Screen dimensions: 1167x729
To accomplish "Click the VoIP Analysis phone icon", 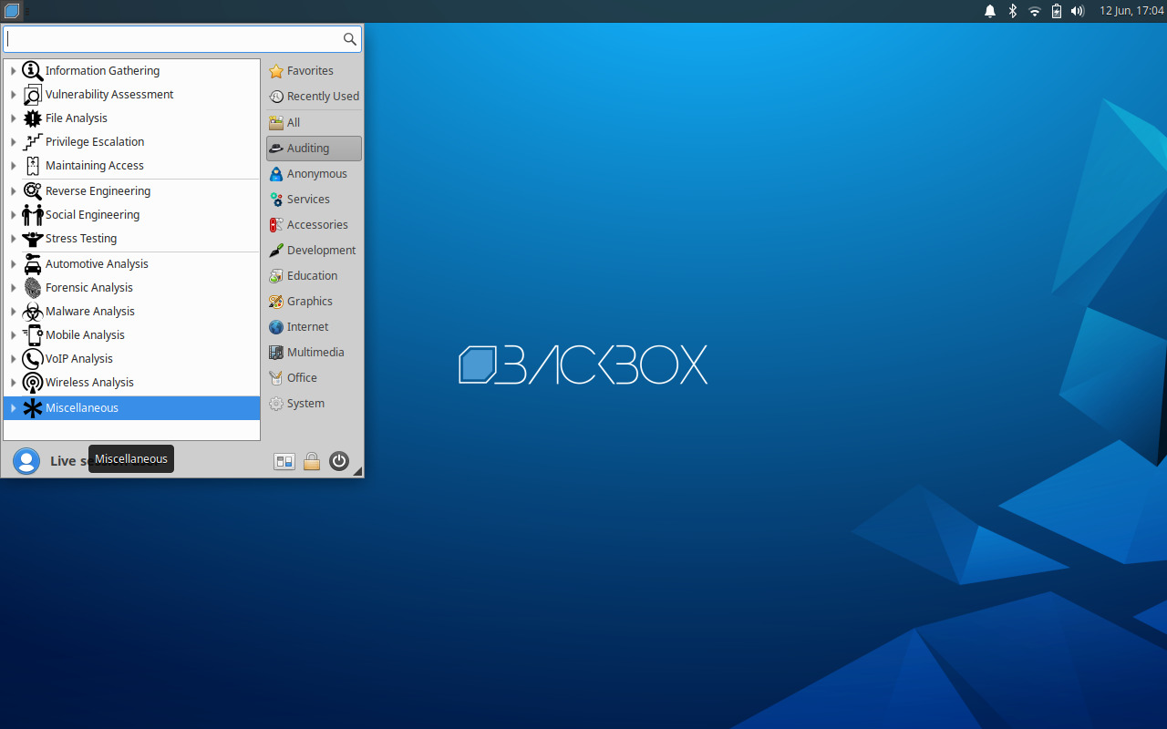I will (32, 358).
